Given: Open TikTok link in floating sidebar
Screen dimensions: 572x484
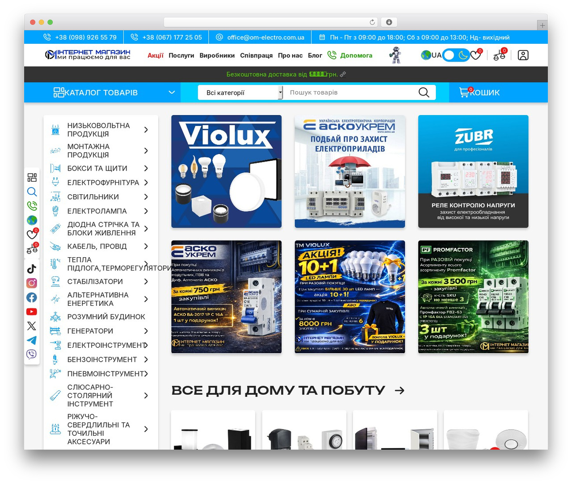Looking at the screenshot, I should [32, 269].
